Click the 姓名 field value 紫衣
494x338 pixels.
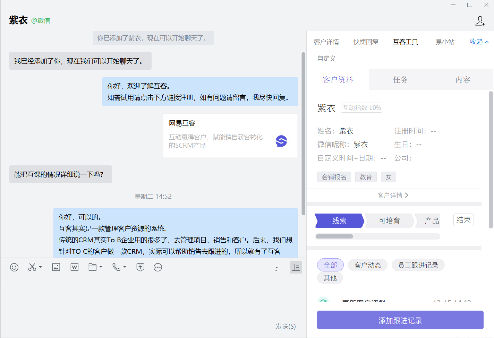346,131
